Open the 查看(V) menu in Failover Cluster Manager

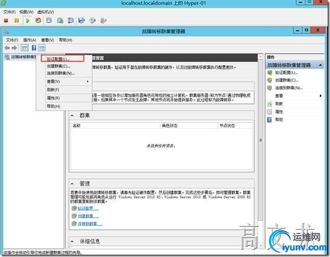(x=47, y=40)
